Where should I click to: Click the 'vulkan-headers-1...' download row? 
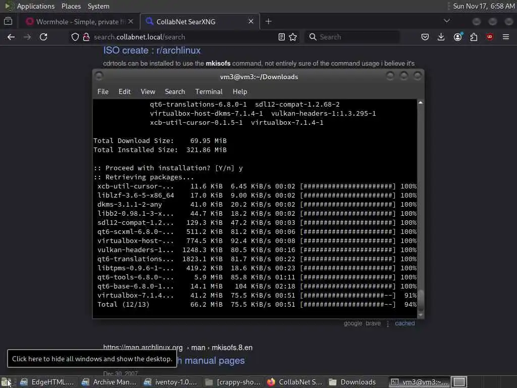point(257,250)
